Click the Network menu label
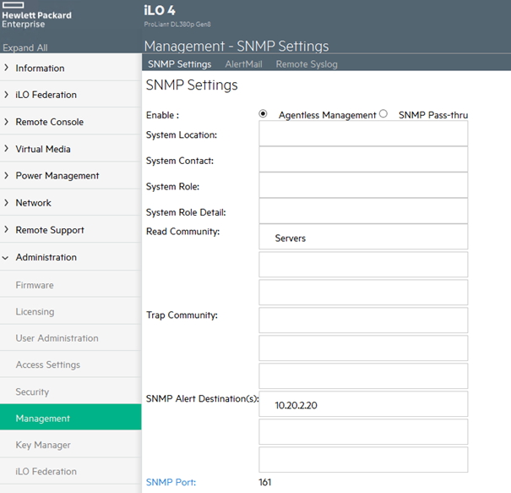The width and height of the screenshot is (511, 493). coord(33,203)
